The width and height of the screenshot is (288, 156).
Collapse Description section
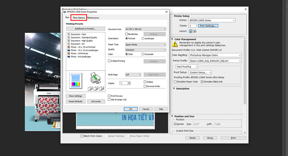(174, 88)
